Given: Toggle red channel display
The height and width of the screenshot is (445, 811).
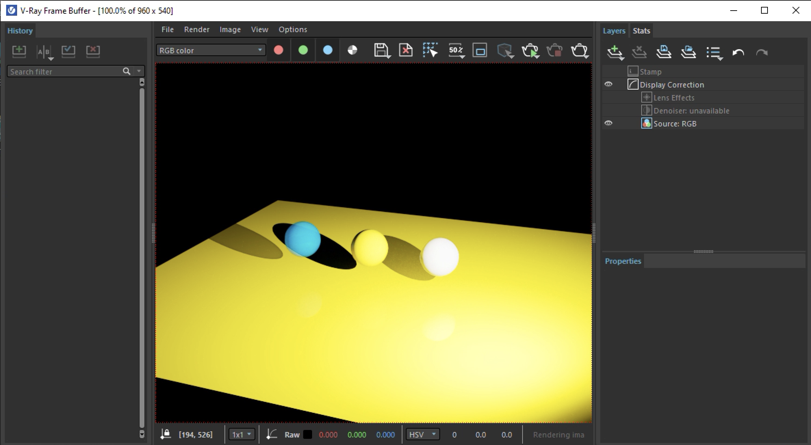Looking at the screenshot, I should [x=279, y=50].
